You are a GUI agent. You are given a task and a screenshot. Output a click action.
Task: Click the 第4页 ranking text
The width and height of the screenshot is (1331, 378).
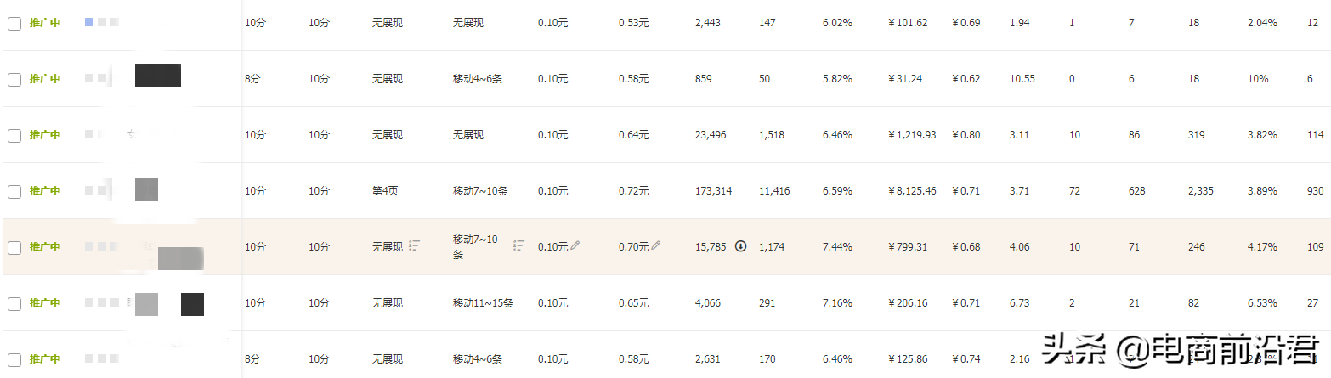click(x=385, y=191)
